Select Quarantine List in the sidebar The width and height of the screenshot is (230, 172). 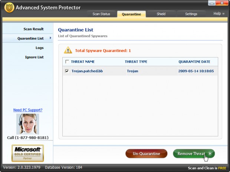click(x=27, y=38)
